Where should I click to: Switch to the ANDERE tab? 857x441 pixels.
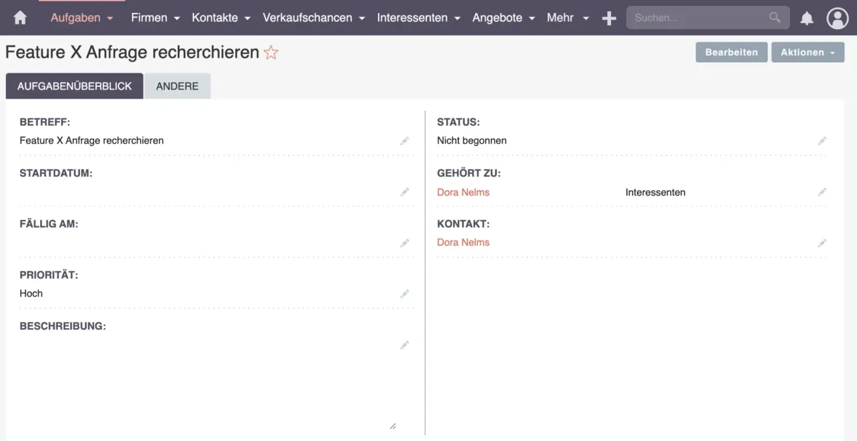(177, 85)
